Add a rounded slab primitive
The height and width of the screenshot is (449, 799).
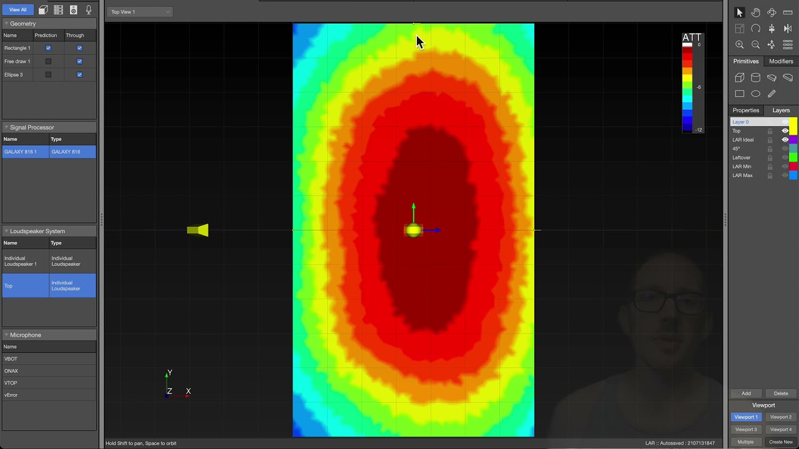[x=788, y=78]
